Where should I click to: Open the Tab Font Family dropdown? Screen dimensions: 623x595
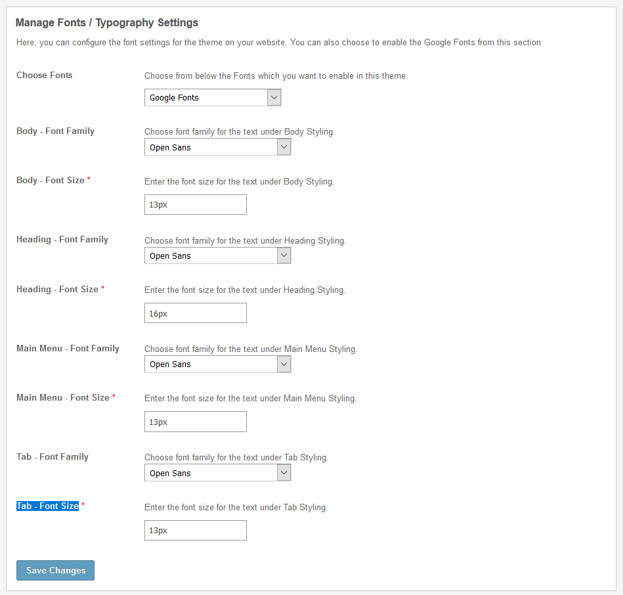pyautogui.click(x=217, y=473)
